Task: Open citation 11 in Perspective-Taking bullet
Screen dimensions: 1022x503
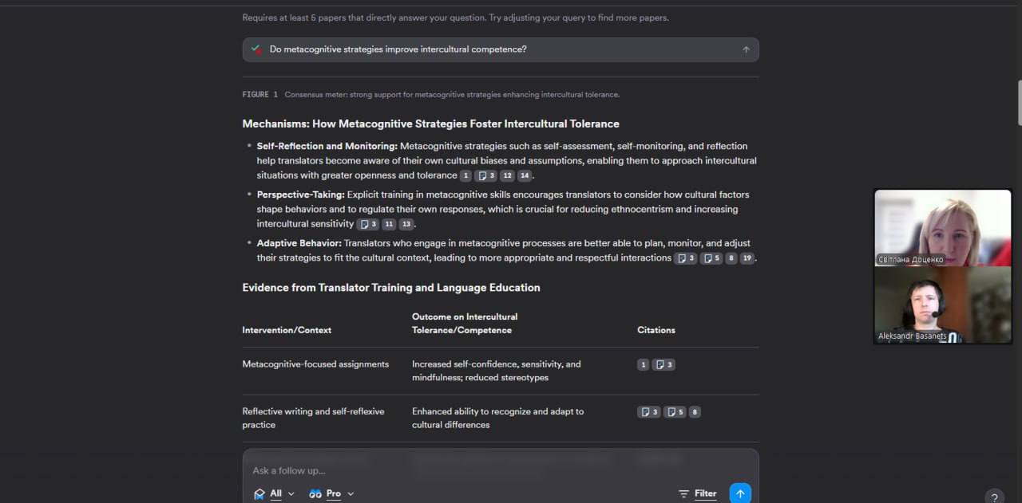Action: coord(389,225)
